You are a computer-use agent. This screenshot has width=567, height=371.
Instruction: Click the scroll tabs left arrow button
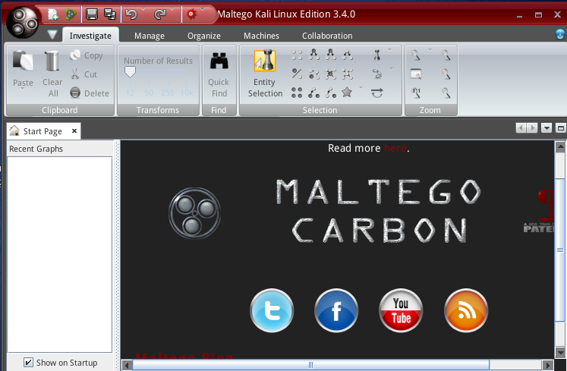pos(521,128)
